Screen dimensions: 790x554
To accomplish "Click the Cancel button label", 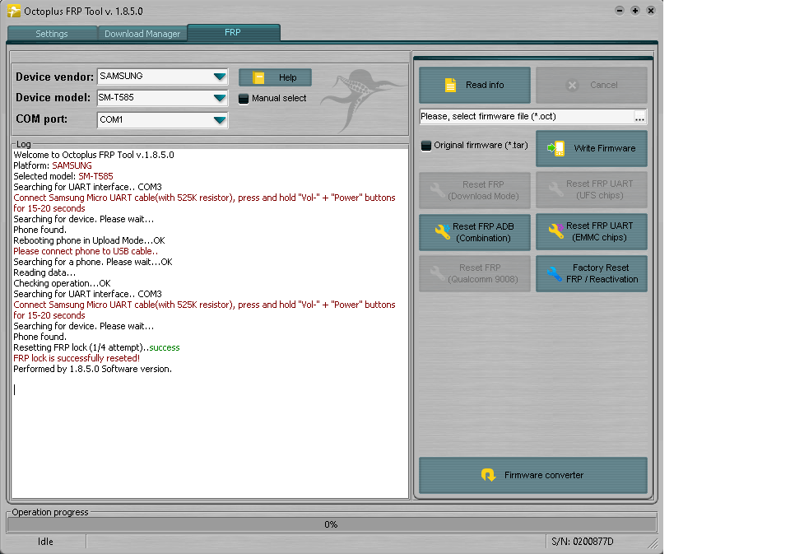I will [x=603, y=85].
